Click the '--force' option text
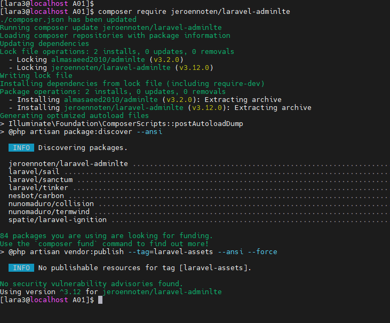Screen dimensions: 390x323 (x=262, y=252)
